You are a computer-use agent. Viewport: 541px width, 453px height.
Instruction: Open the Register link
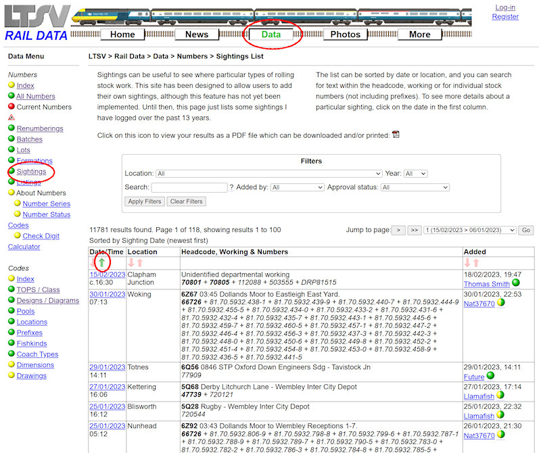[505, 16]
